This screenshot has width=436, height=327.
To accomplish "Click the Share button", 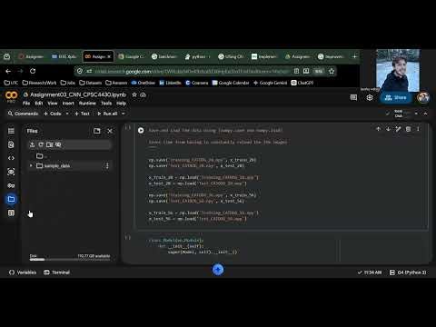I will 395,97.
